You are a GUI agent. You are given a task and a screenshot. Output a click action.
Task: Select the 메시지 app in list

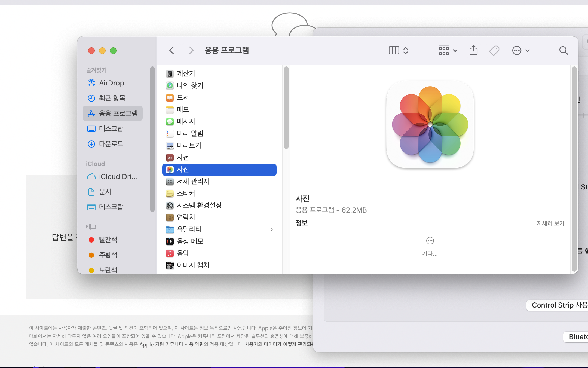coord(186,122)
